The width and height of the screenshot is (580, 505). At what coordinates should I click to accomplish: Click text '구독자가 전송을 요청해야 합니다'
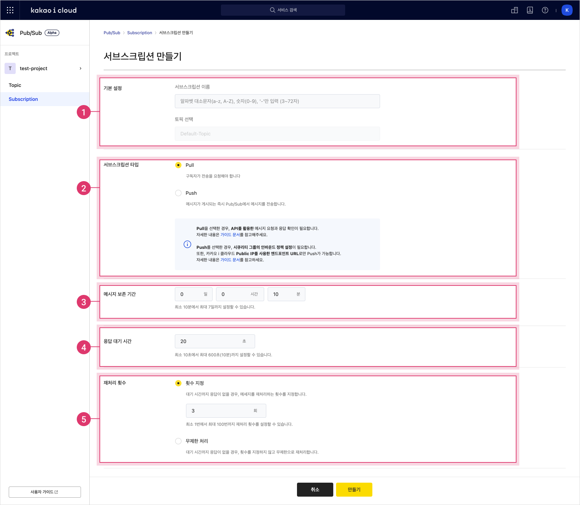pyautogui.click(x=213, y=176)
